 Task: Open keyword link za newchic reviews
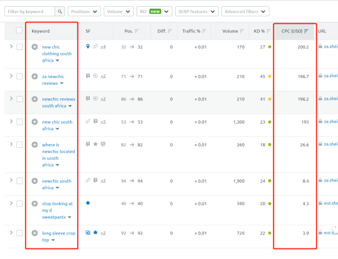[x=53, y=80]
